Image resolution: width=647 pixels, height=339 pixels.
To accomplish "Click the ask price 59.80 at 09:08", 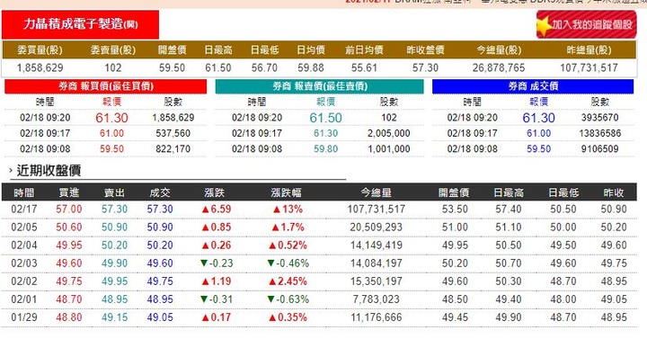I will coord(325,148).
